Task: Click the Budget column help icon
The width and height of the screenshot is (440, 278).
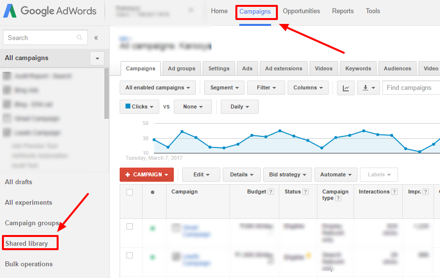Action: pos(271,192)
